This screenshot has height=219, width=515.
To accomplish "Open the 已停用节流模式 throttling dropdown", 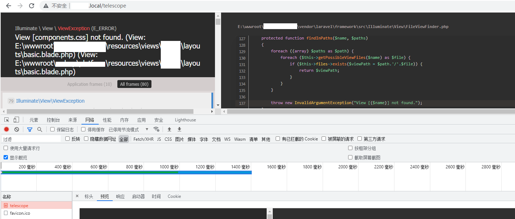I will tap(128, 129).
